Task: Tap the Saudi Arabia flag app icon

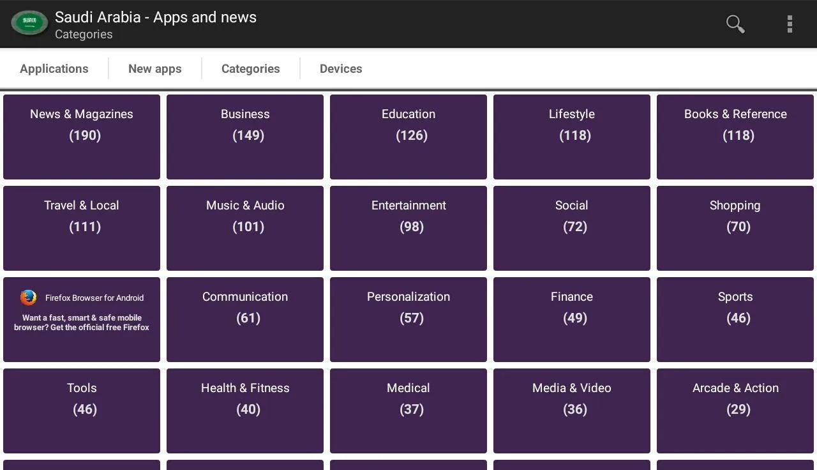Action: (x=29, y=24)
